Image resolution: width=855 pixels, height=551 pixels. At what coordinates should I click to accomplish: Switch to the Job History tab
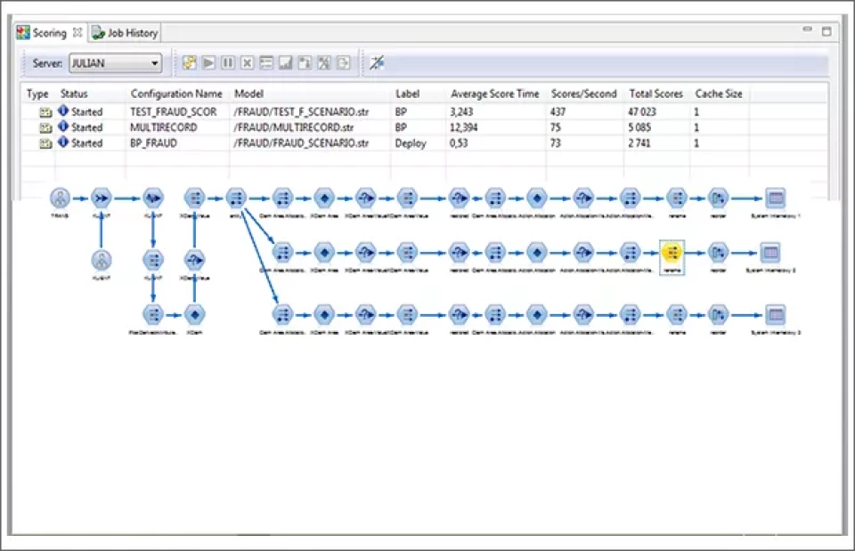pyautogui.click(x=132, y=33)
